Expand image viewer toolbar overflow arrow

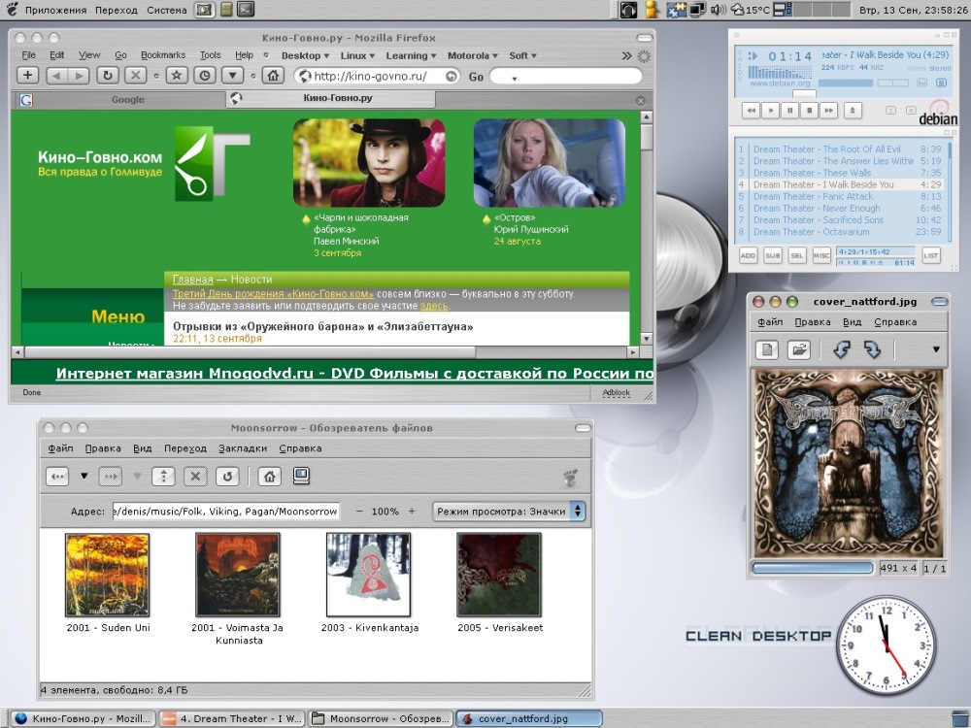(x=936, y=349)
